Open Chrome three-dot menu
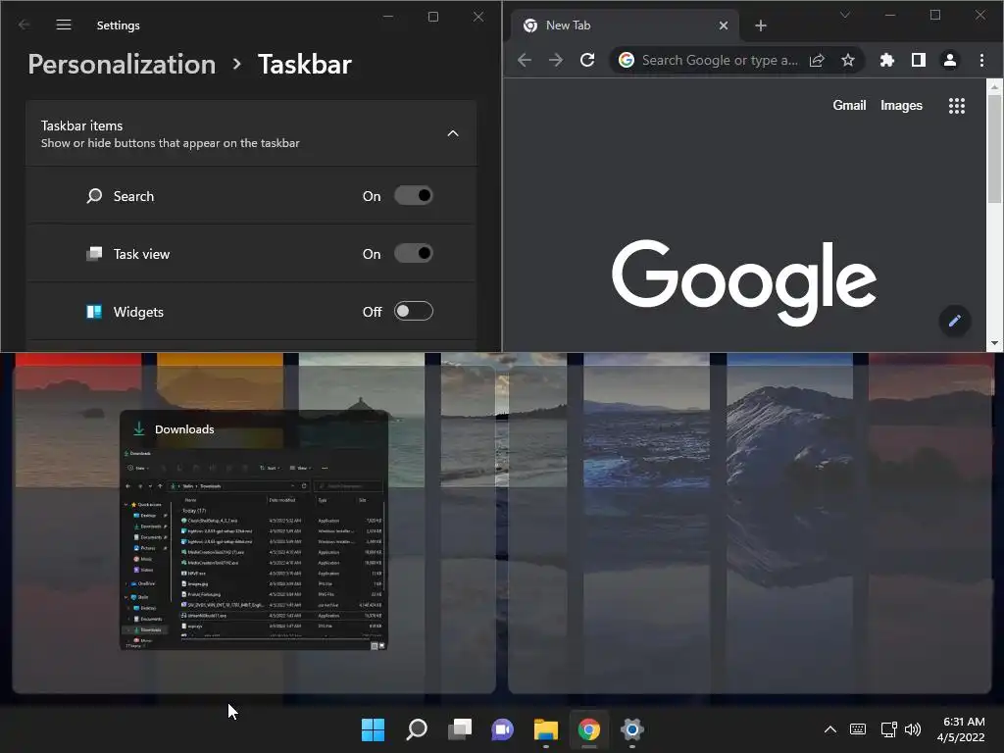Screen dimensions: 1004x753 point(981,60)
